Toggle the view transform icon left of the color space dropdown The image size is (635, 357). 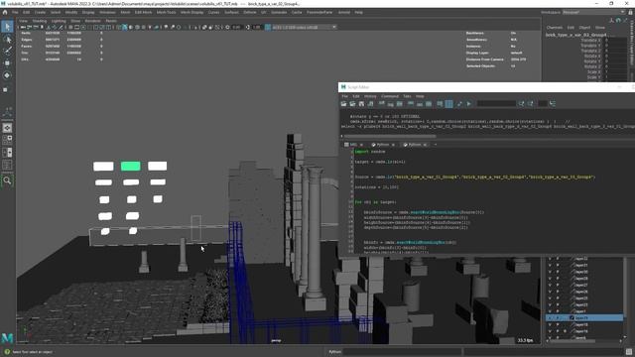click(268, 27)
